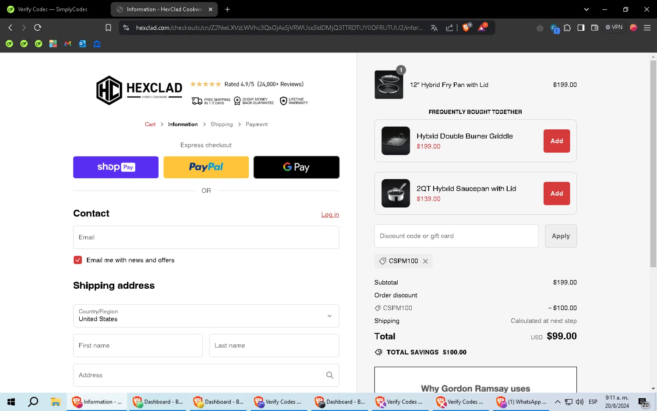Focus the Last name field

(x=274, y=346)
